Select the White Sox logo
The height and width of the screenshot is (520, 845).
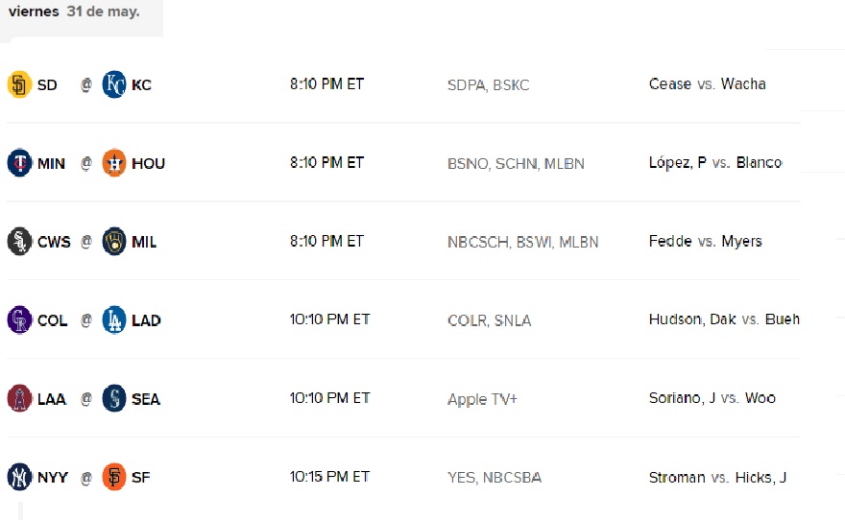19,241
